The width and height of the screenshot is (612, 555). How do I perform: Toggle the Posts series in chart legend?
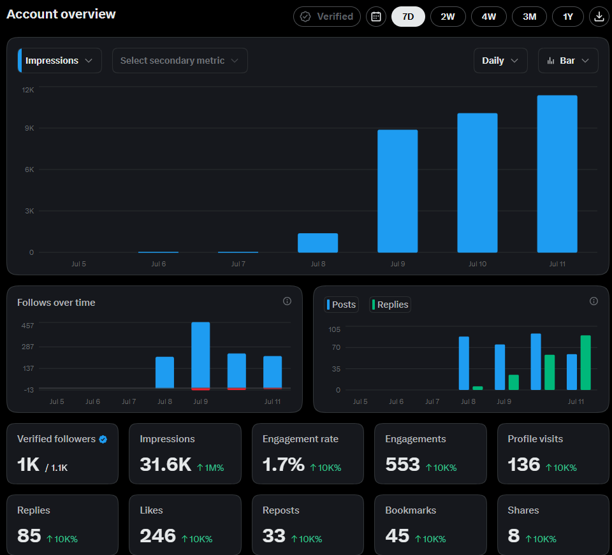[341, 305]
